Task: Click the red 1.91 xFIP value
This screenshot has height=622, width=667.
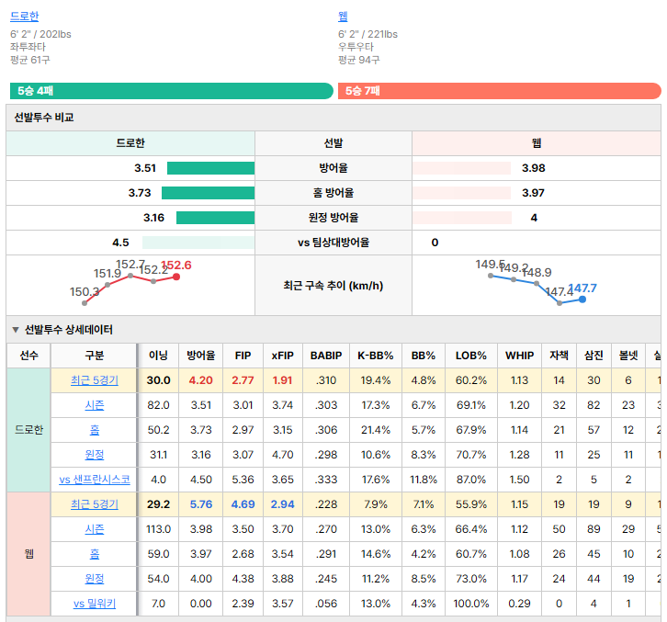Action: pyautogui.click(x=283, y=380)
